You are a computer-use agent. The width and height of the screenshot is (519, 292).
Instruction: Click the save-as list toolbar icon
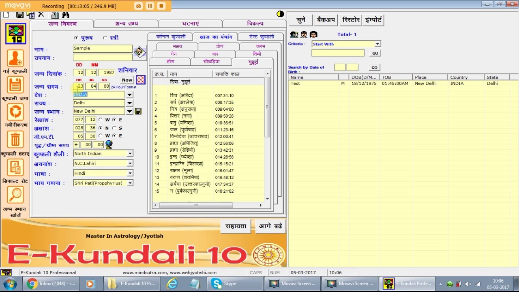tap(30, 15)
